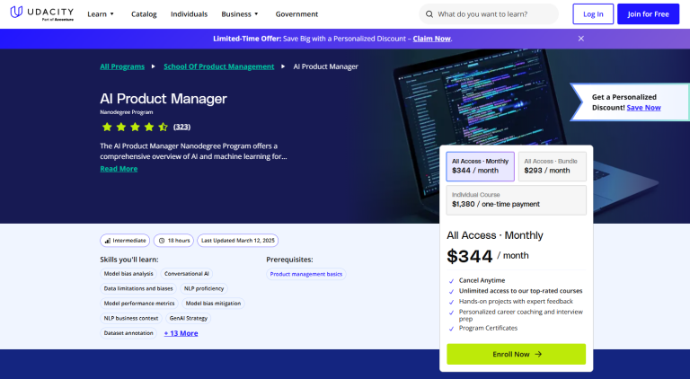Click the 18 hours clock icon
Viewport: 690px width, 379px height.
[162, 241]
